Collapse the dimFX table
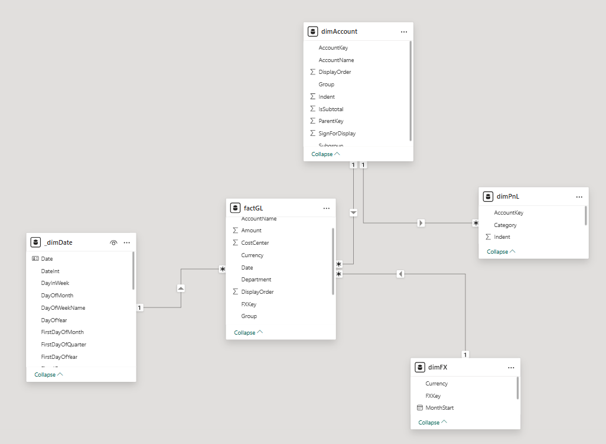Viewport: 606px width, 444px height. 432,422
